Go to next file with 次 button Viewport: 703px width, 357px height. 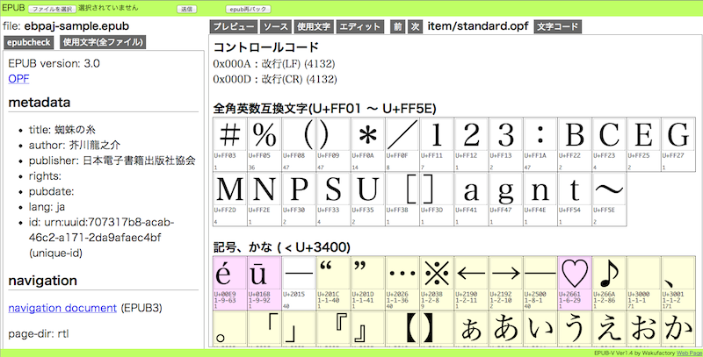click(x=415, y=27)
